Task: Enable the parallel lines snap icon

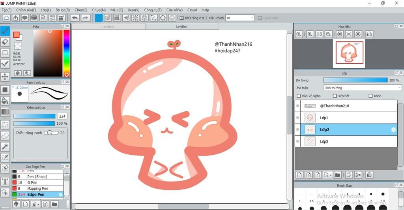Action: point(108,18)
